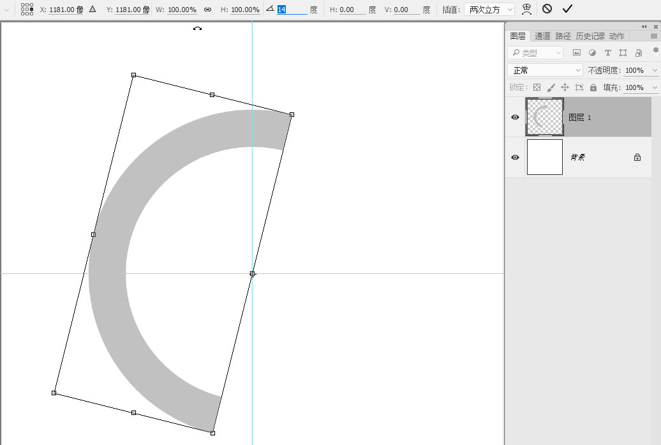Cancel the transform operation

[547, 9]
